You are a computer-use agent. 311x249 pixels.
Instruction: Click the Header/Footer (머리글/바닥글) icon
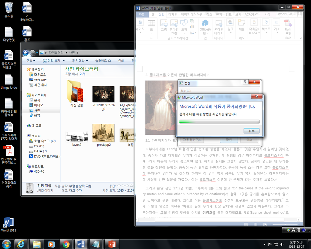tap(254, 22)
